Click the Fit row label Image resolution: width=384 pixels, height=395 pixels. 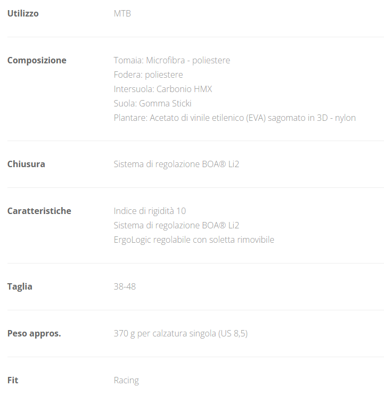pyautogui.click(x=13, y=380)
